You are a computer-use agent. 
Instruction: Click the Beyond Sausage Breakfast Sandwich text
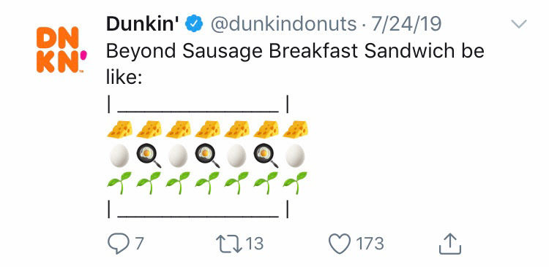pyautogui.click(x=234, y=51)
